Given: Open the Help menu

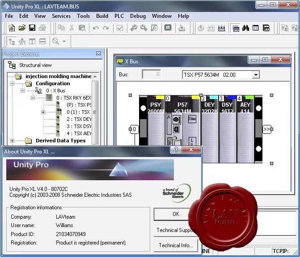Looking at the screenshot, I should [183, 16].
